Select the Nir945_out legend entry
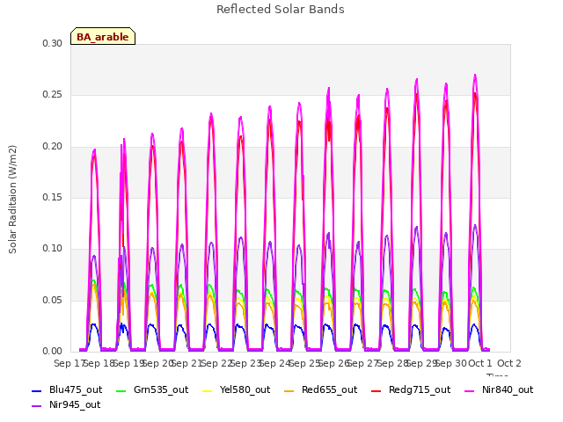The width and height of the screenshot is (563, 422). pyautogui.click(x=66, y=405)
